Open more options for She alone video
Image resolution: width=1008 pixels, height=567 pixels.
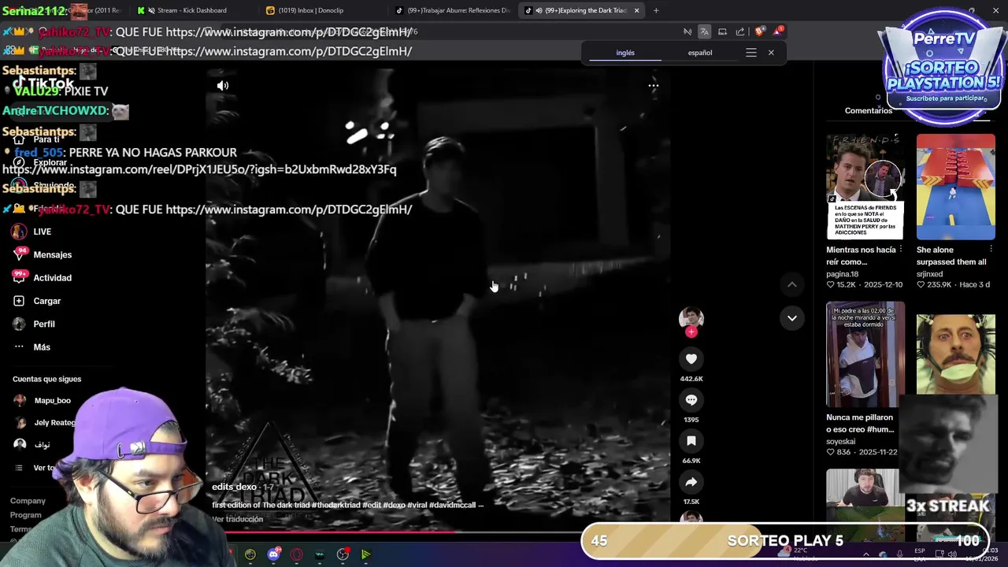[991, 250]
